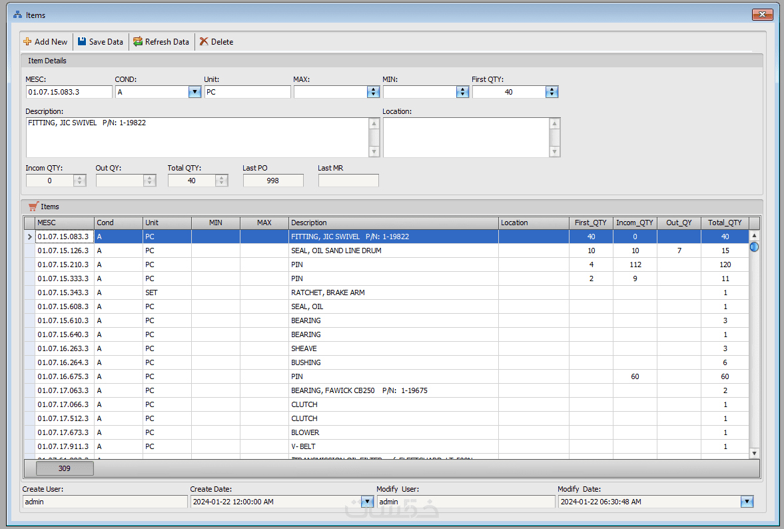Click the Out_QY column header
Image resolution: width=784 pixels, height=529 pixels.
coord(679,223)
